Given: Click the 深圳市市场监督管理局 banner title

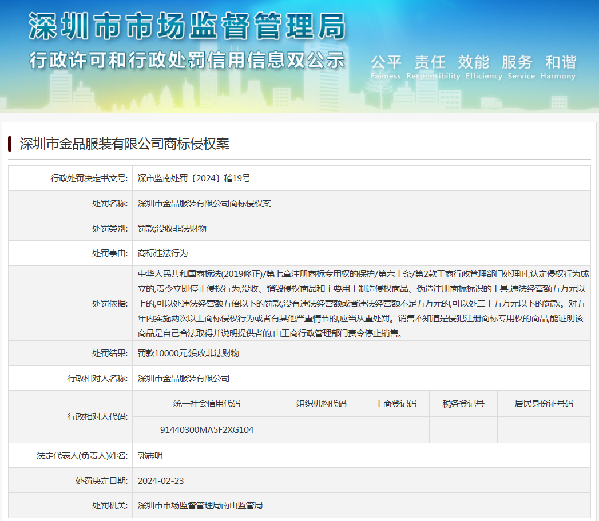Looking at the screenshot, I should [187, 26].
